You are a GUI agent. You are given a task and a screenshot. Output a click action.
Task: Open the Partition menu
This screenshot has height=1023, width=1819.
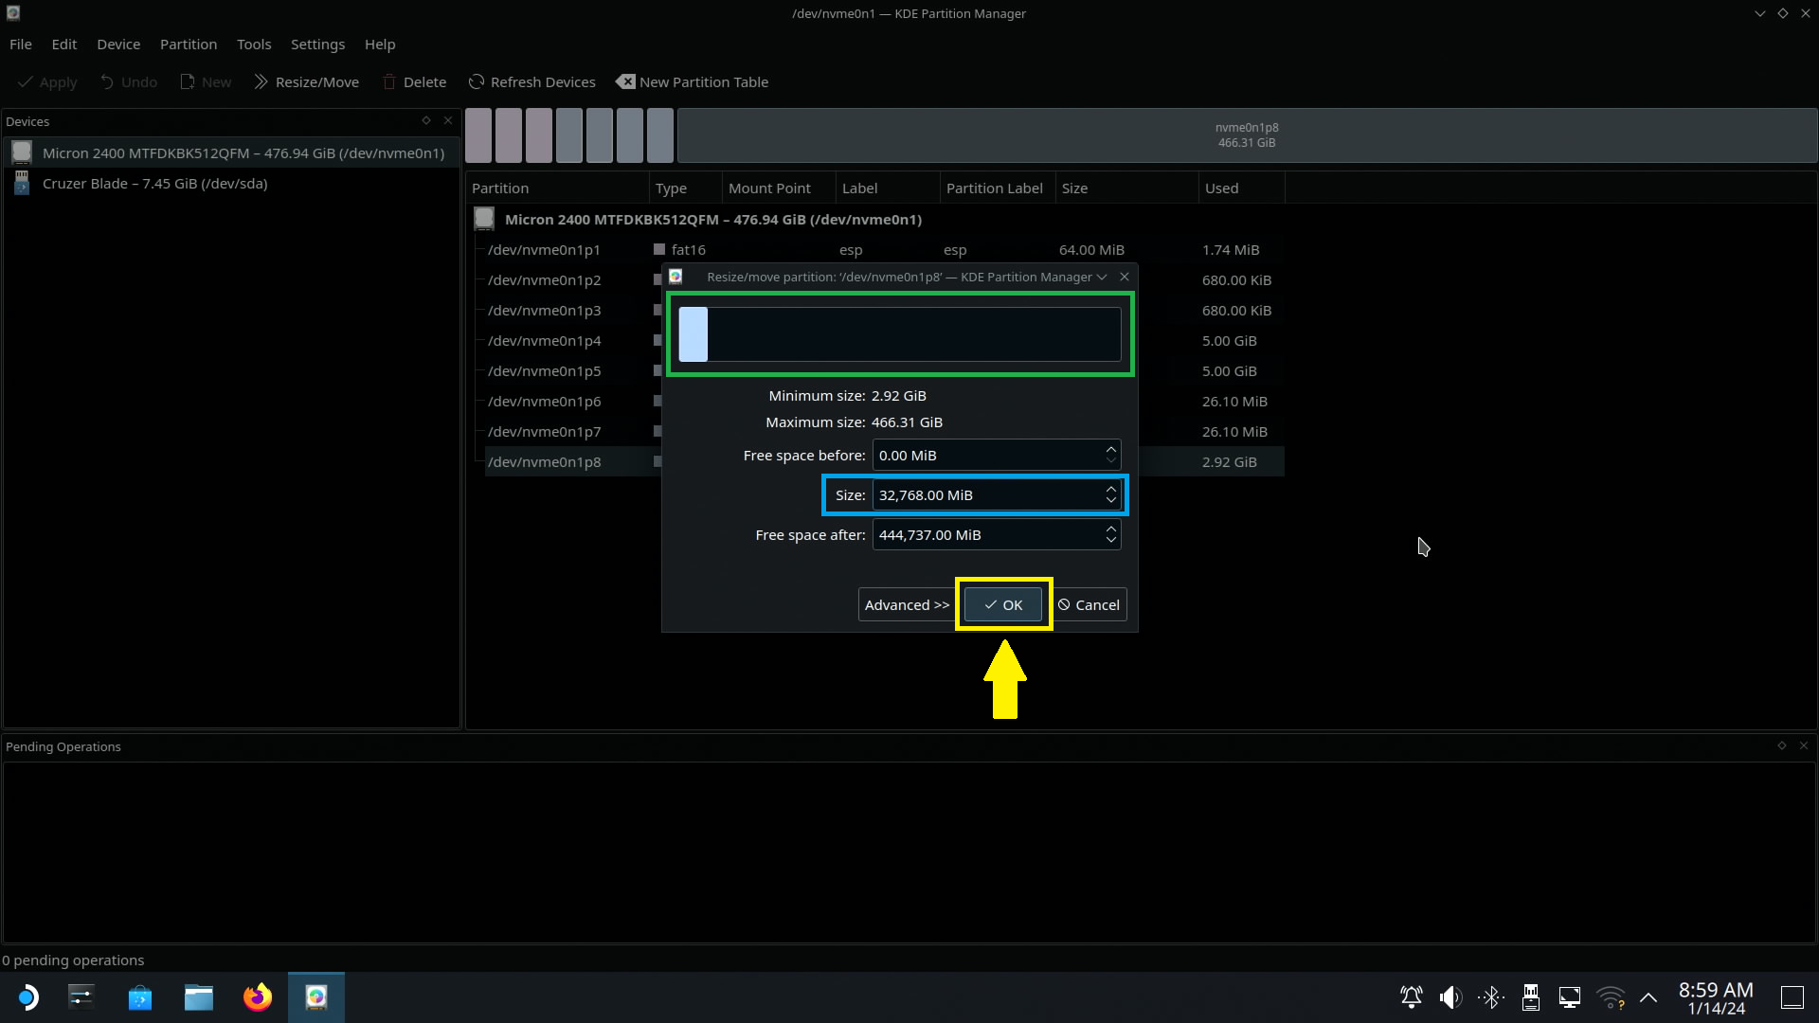(x=188, y=45)
